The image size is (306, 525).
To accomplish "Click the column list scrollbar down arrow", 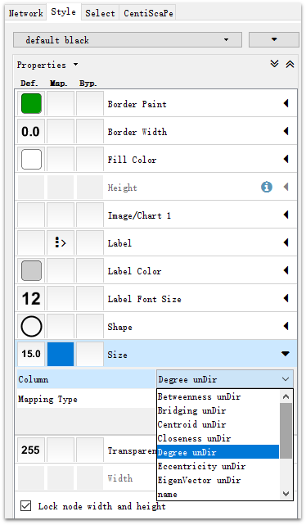I will (286, 494).
